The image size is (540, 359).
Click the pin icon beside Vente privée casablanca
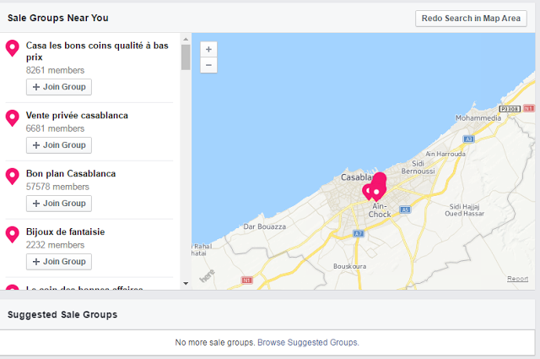(x=13, y=118)
